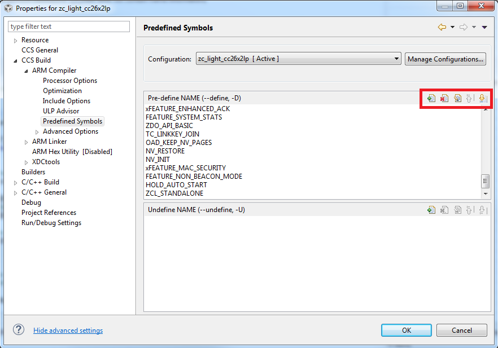Confirm changes with the OK button
Viewport: 498px width, 348px height.
(406, 330)
